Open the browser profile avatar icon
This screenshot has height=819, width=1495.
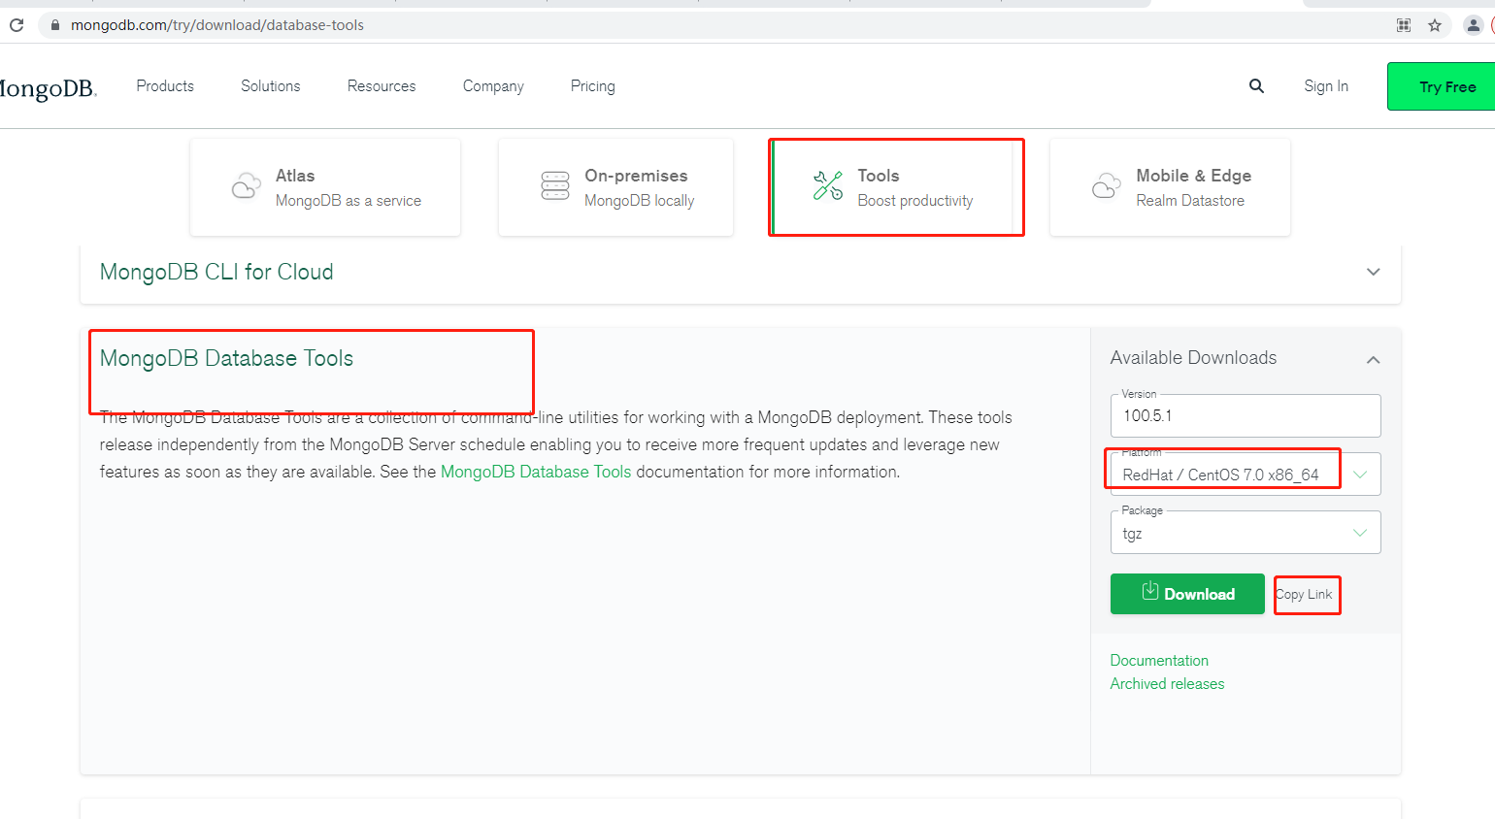click(1473, 25)
